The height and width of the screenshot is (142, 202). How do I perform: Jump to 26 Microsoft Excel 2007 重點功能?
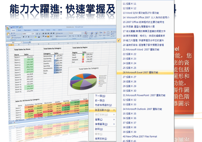pos(145,72)
